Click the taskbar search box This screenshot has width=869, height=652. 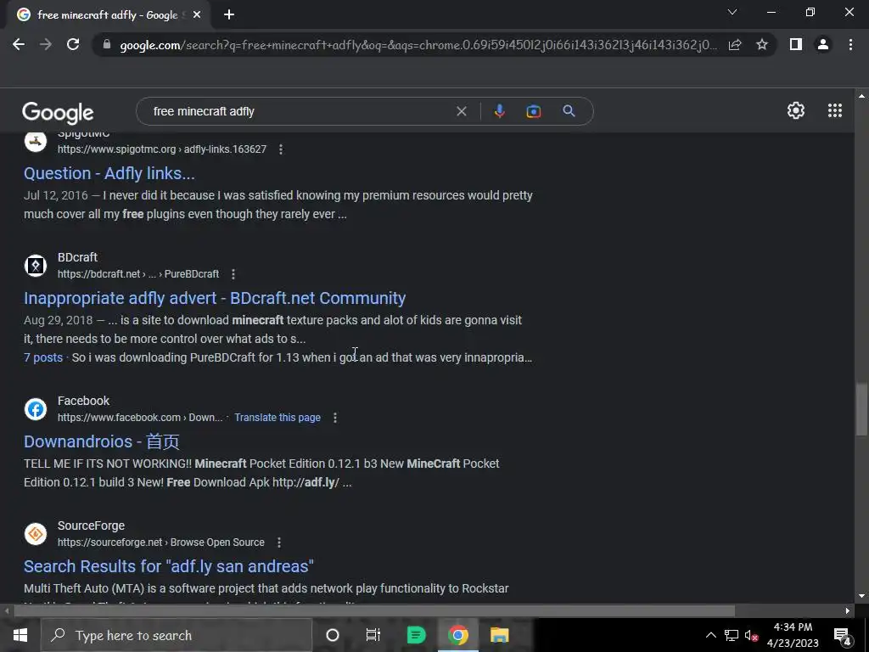[177, 635]
